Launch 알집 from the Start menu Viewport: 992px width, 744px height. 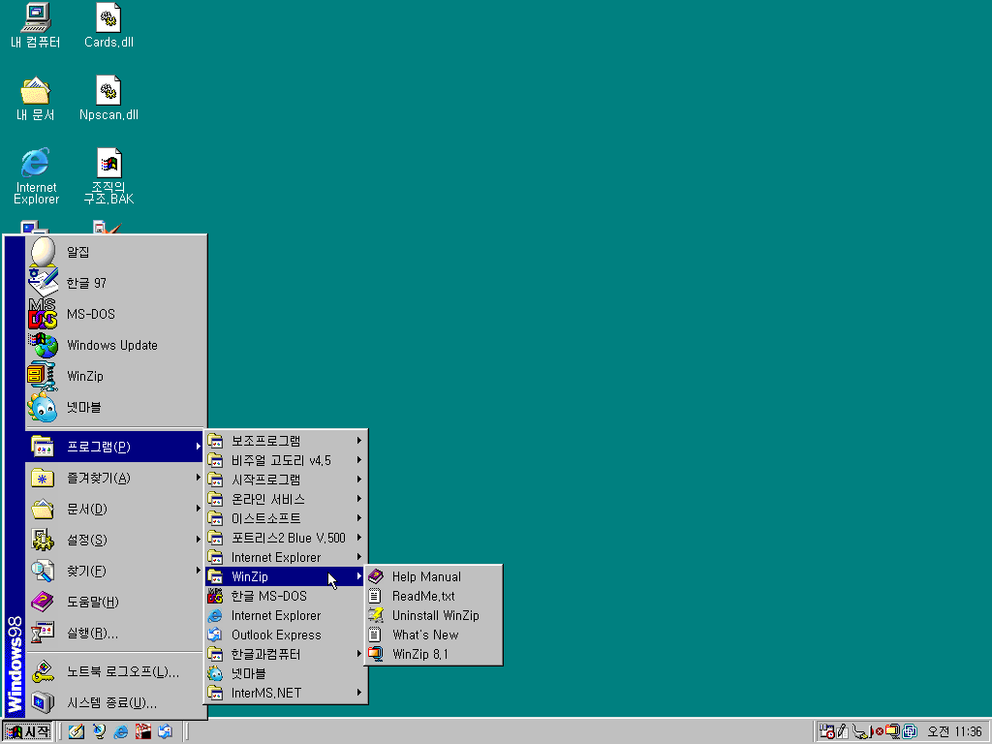[x=116, y=252]
